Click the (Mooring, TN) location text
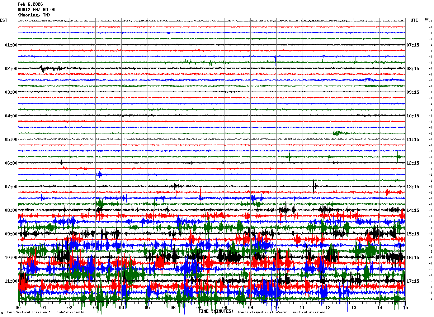This screenshot has width=434, height=317. coord(34,15)
